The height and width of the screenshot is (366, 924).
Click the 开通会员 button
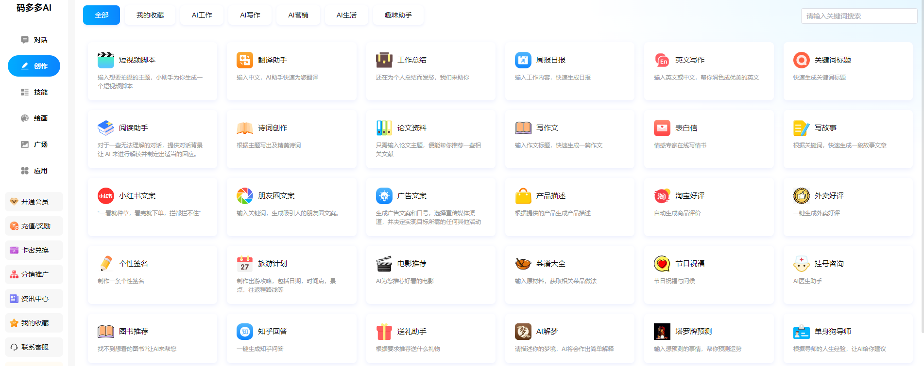coord(34,202)
